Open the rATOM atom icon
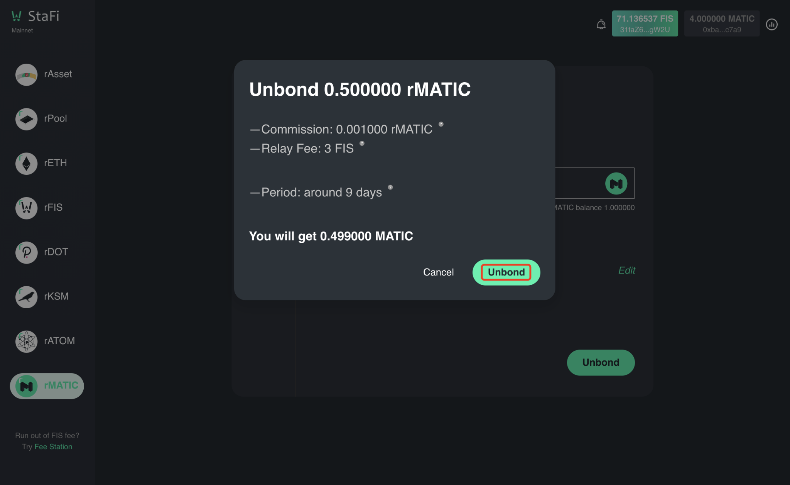Image resolution: width=790 pixels, height=485 pixels. (26, 341)
